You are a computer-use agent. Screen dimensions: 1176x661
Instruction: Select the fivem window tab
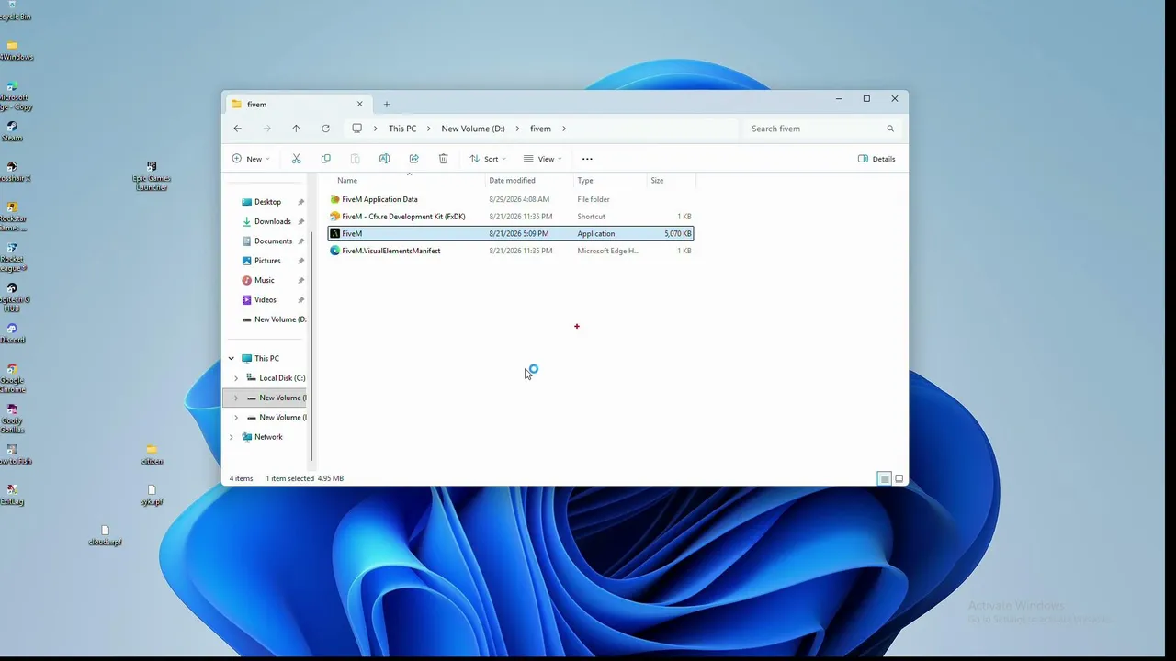[x=298, y=104]
